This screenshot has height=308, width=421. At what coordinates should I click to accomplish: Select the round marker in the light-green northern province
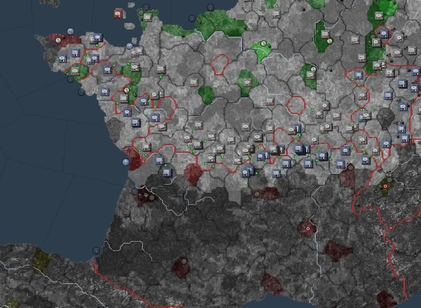(x=263, y=43)
